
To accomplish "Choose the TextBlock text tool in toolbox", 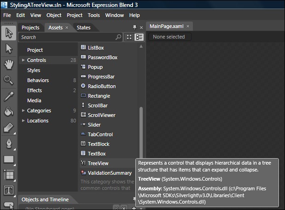I will [9, 190].
